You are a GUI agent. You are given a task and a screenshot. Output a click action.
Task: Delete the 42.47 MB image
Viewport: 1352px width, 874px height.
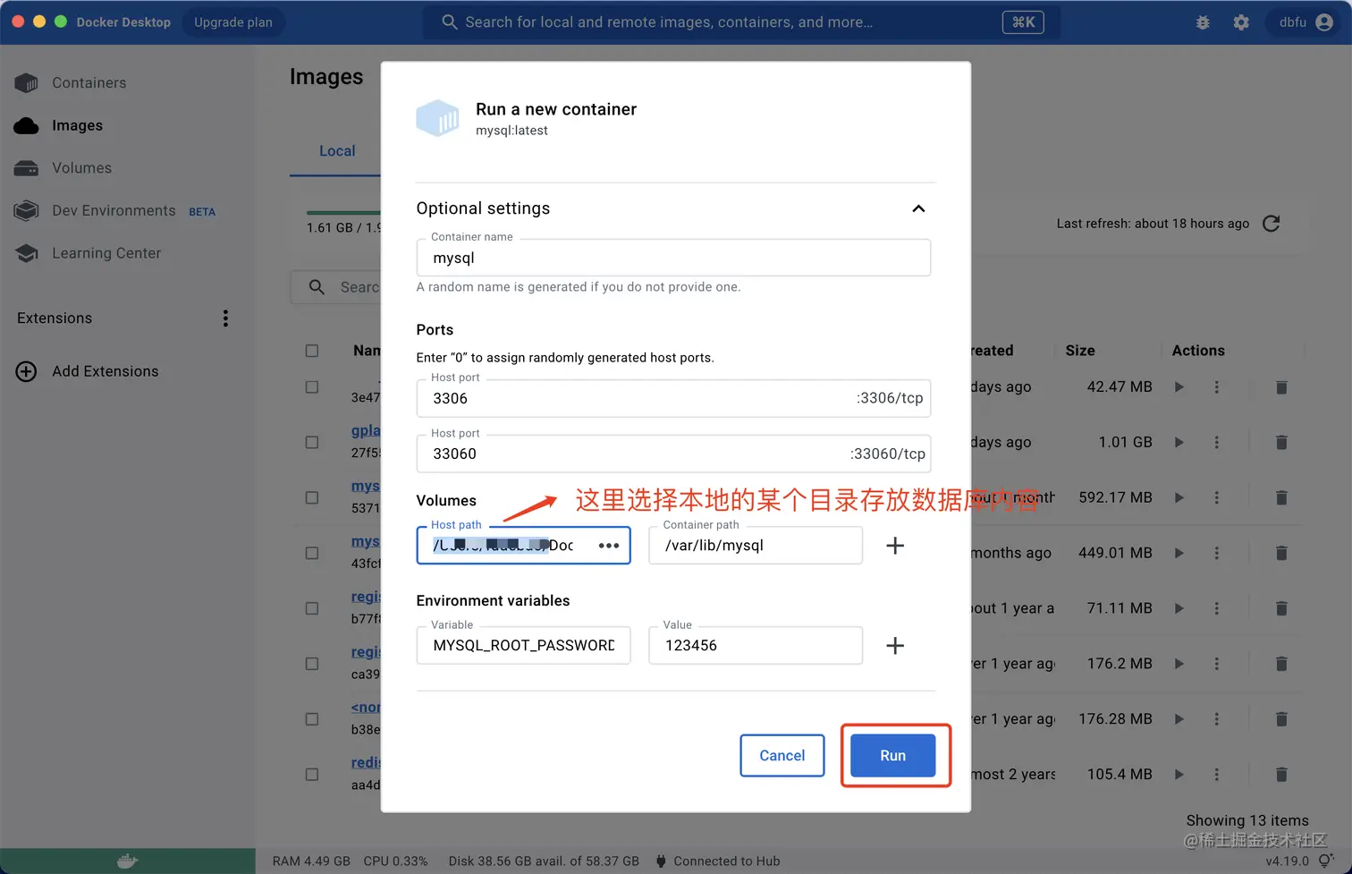coord(1281,387)
